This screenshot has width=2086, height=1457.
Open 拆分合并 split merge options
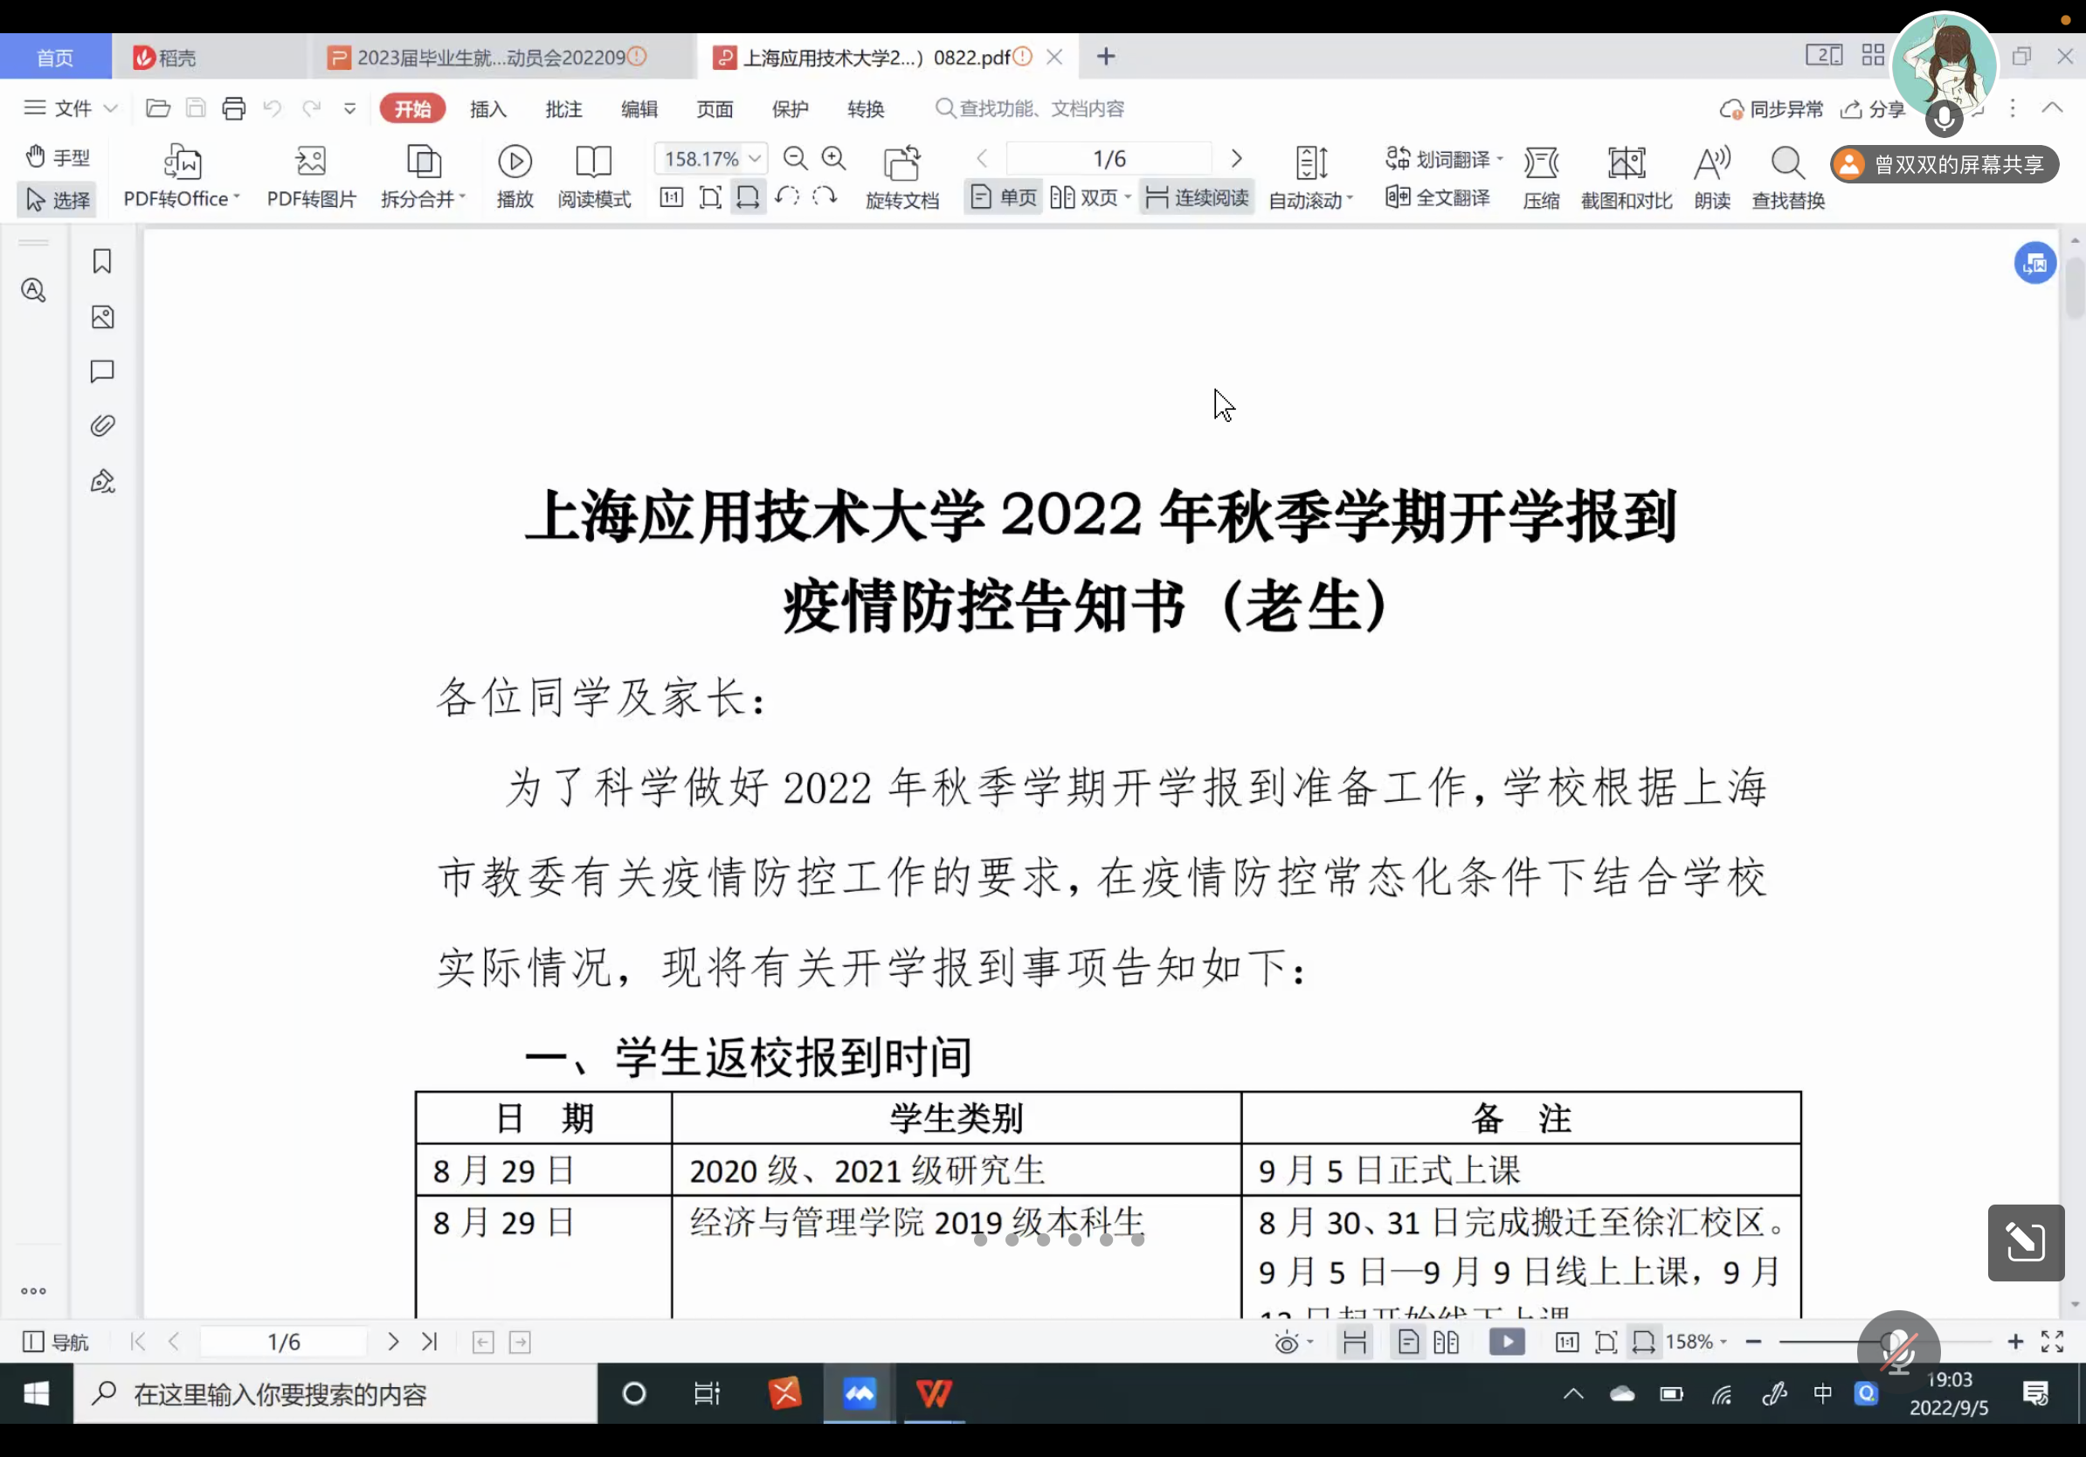click(423, 177)
